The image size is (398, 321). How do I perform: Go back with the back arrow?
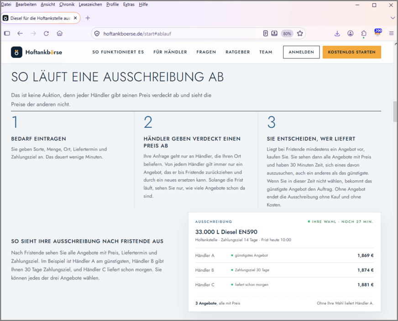tap(20, 33)
